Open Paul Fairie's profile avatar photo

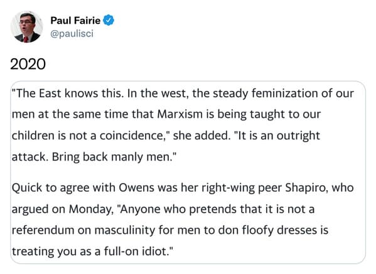point(26,27)
